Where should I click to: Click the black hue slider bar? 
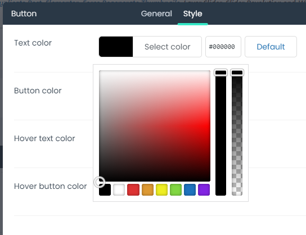coord(220,133)
